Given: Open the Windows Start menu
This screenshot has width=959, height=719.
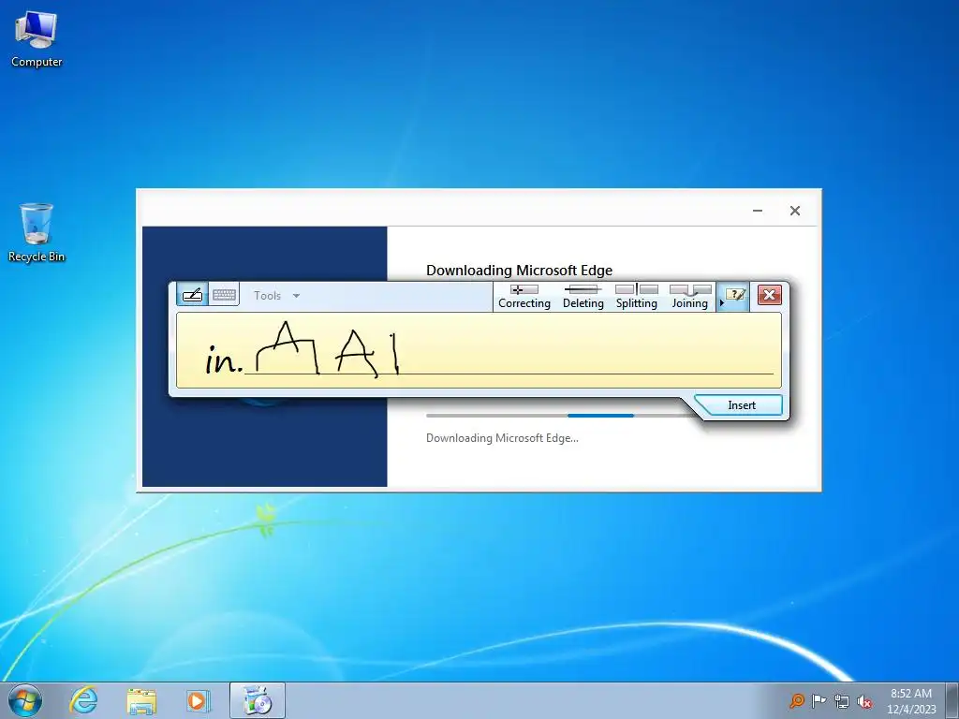Looking at the screenshot, I should coord(25,700).
